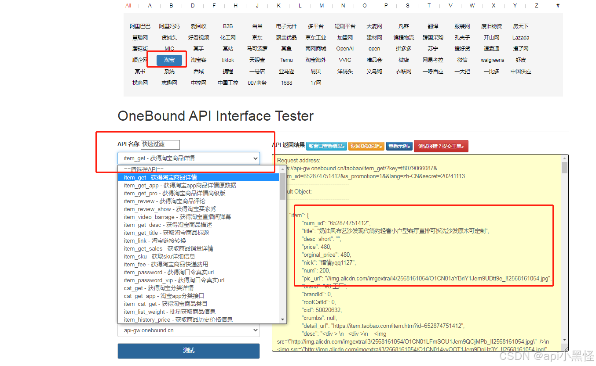Click 测试报错？提交工单 red button

tap(441, 146)
